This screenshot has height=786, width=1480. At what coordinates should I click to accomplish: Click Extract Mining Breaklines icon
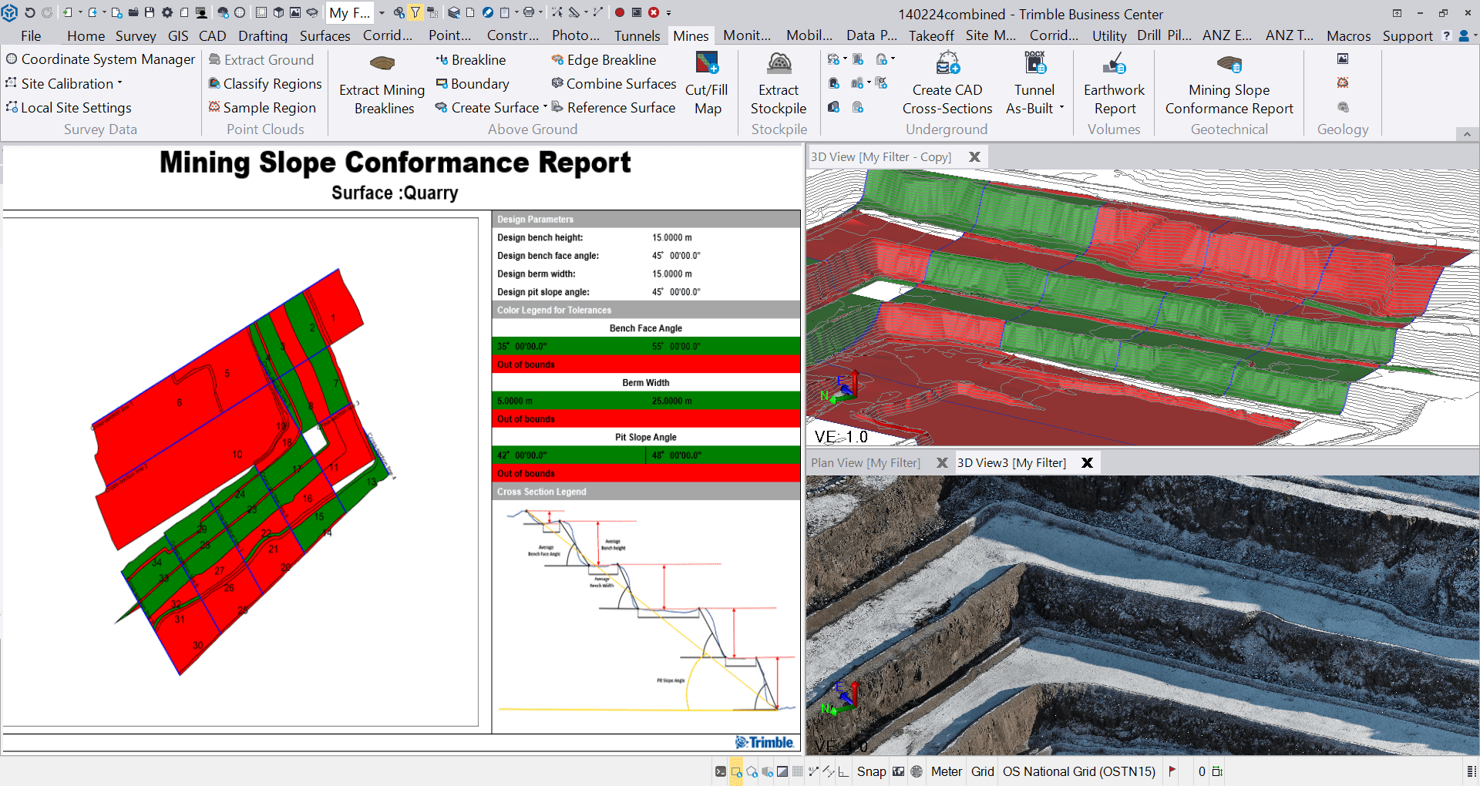pos(382,63)
